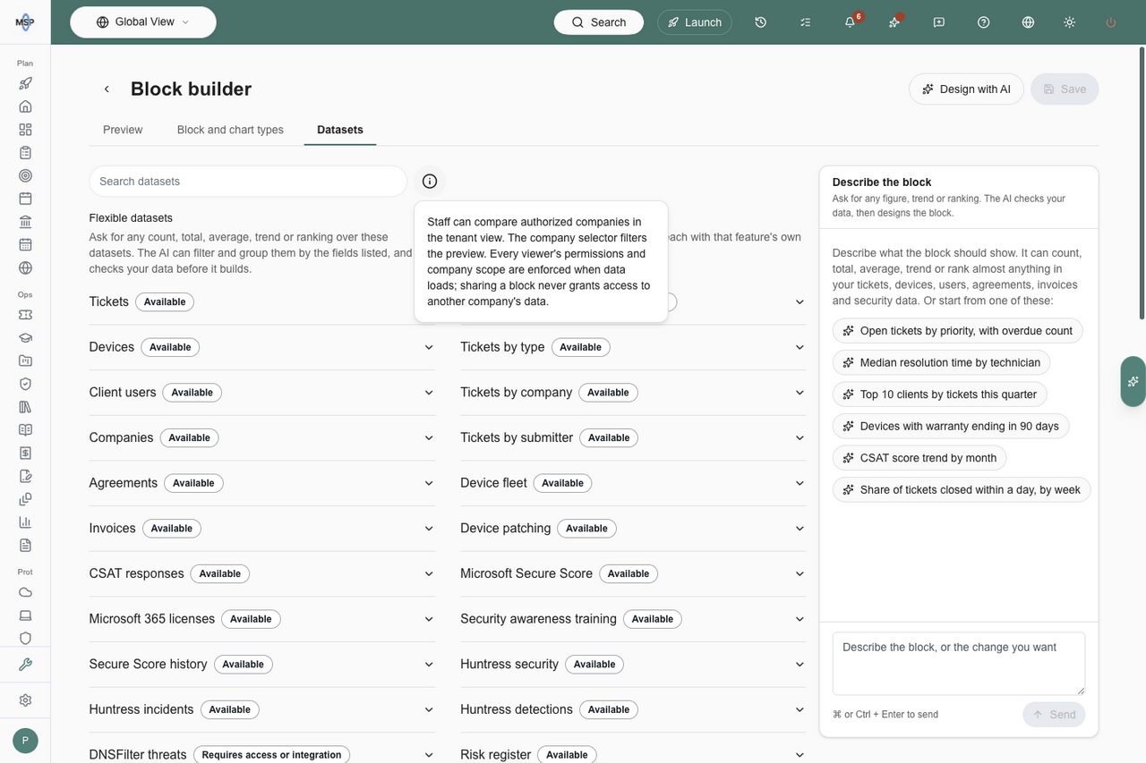Expand the CSAT responses dataset
1146x763 pixels.
[x=262, y=573]
